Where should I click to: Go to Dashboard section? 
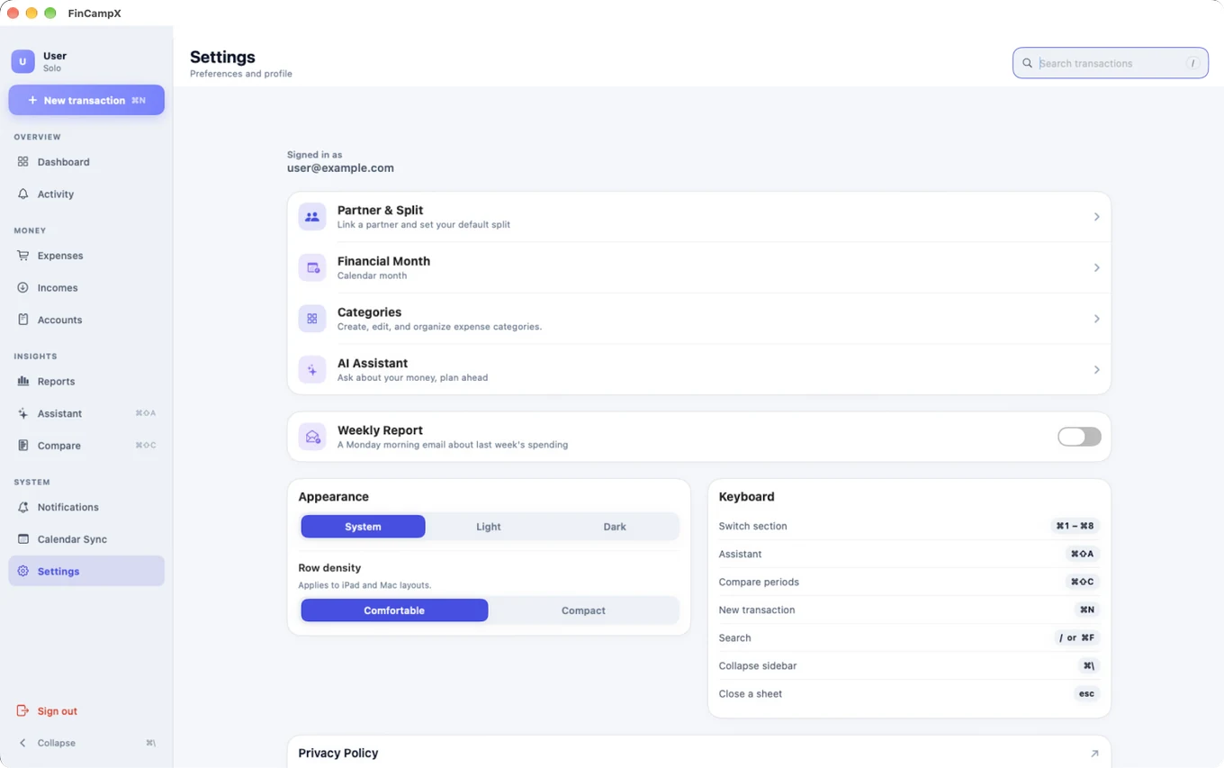click(x=86, y=162)
